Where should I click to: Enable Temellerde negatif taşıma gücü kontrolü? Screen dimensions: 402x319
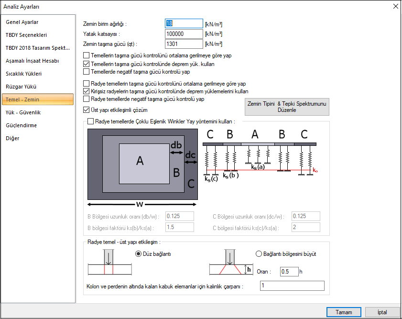87,72
